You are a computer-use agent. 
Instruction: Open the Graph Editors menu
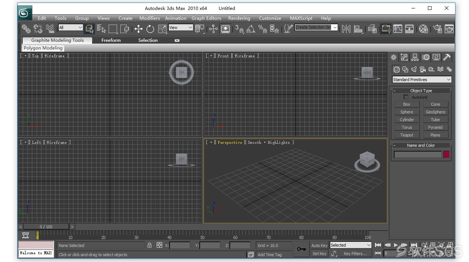[206, 18]
